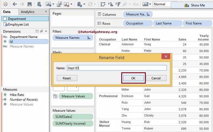213x132 pixels.
Task: Select the Hike Rate measure
Action: pyautogui.click(x=17, y=95)
